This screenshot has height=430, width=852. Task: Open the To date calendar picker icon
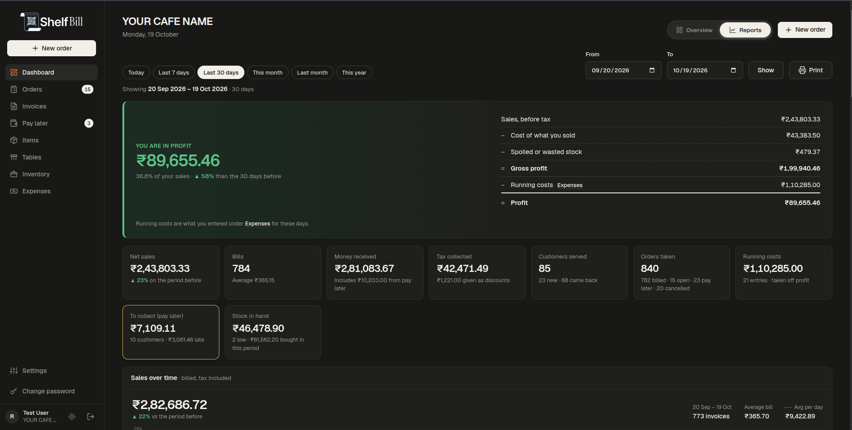point(733,70)
